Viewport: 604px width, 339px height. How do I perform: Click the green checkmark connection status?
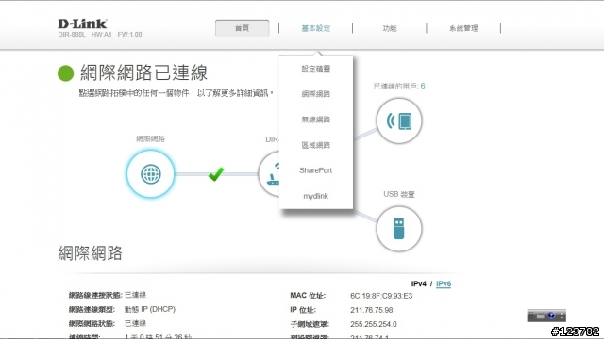click(x=216, y=173)
